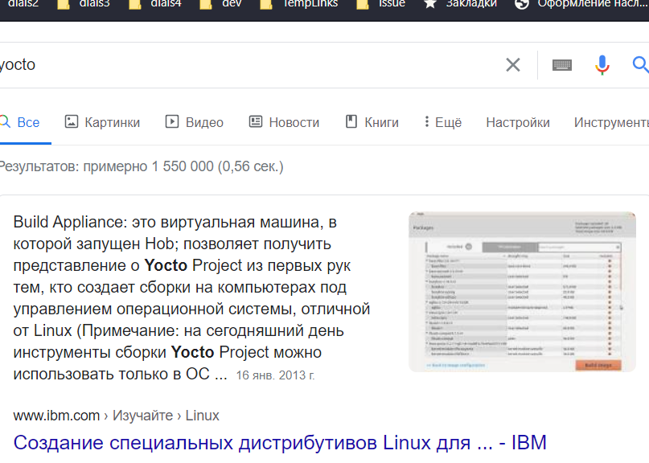
Task: Open the 'Оформление насл...' bookmark
Action: (x=581, y=4)
